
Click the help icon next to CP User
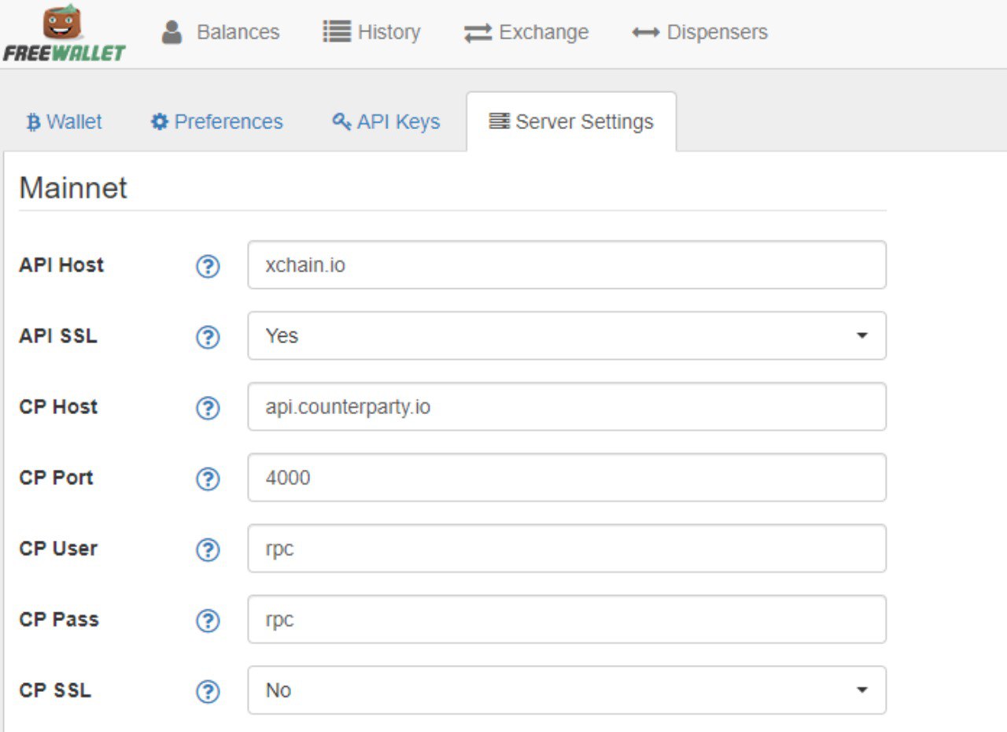[208, 550]
